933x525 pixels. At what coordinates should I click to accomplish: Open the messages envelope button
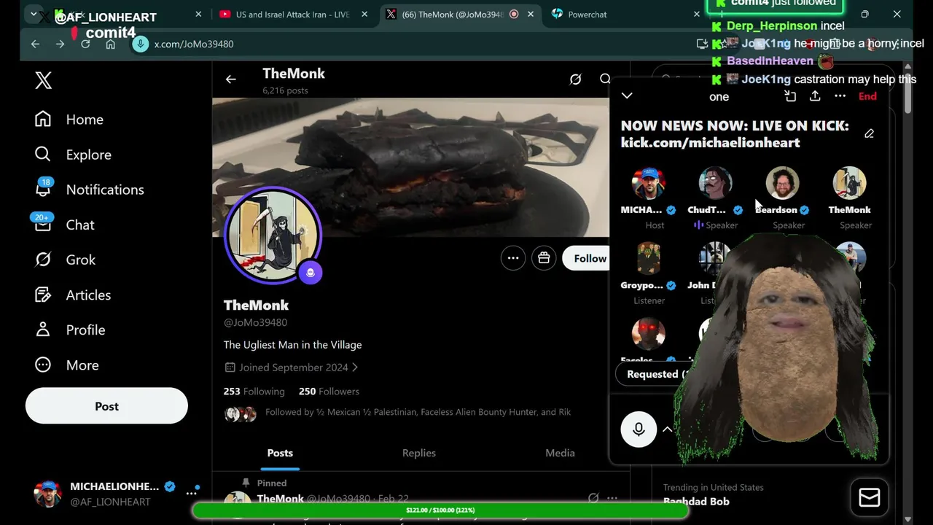(869, 497)
